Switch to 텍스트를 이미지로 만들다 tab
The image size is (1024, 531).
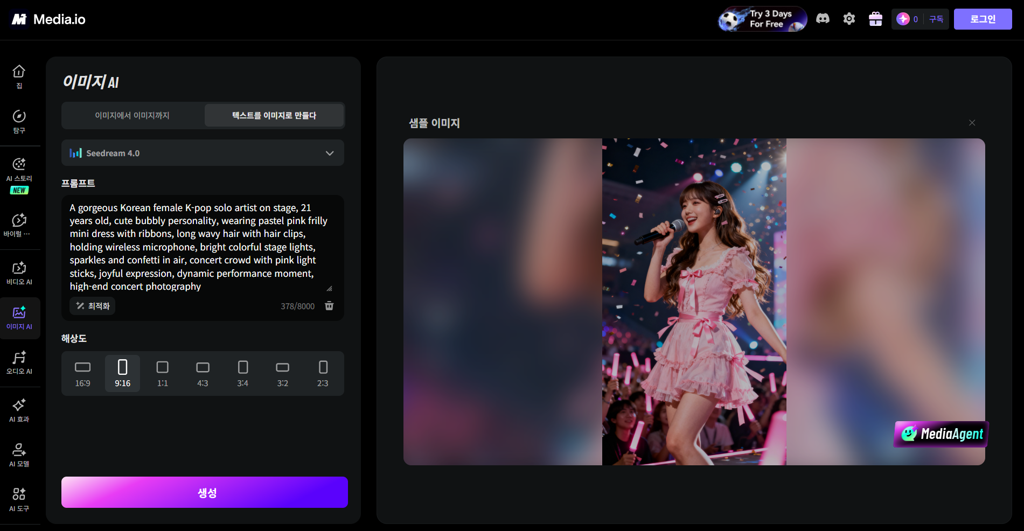tap(274, 115)
